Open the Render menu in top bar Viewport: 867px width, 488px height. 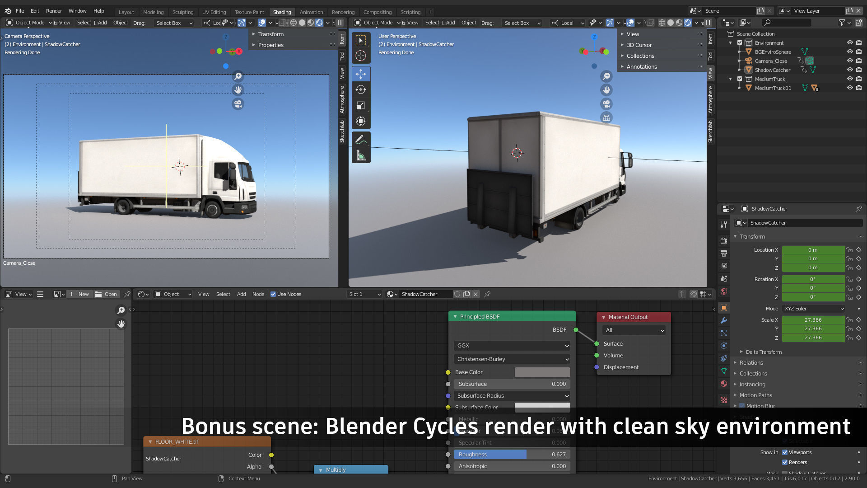(54, 11)
